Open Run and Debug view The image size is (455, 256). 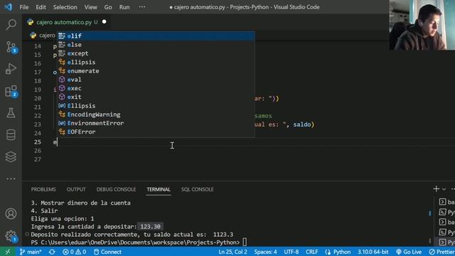[11, 69]
